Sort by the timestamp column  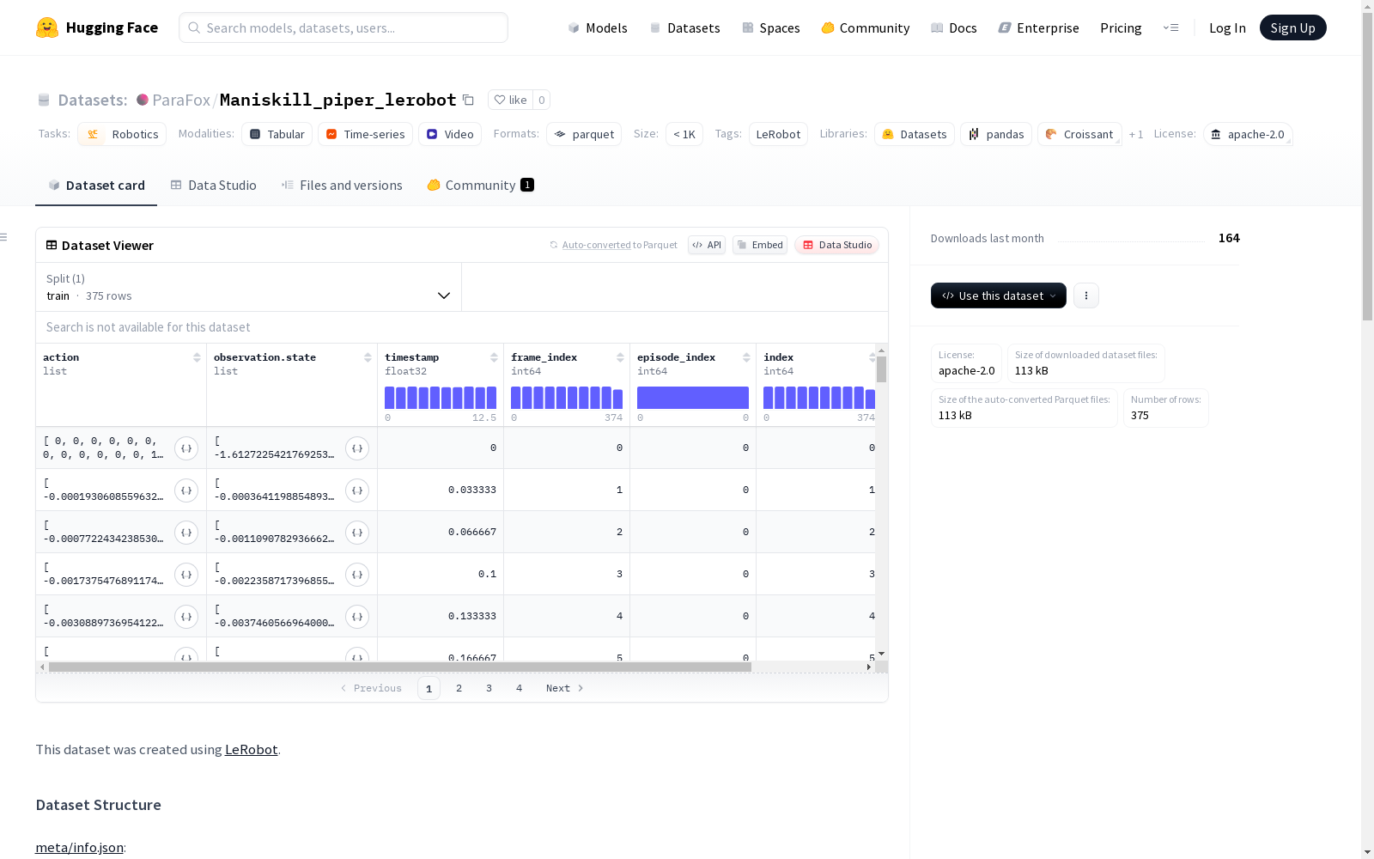pyautogui.click(x=494, y=357)
